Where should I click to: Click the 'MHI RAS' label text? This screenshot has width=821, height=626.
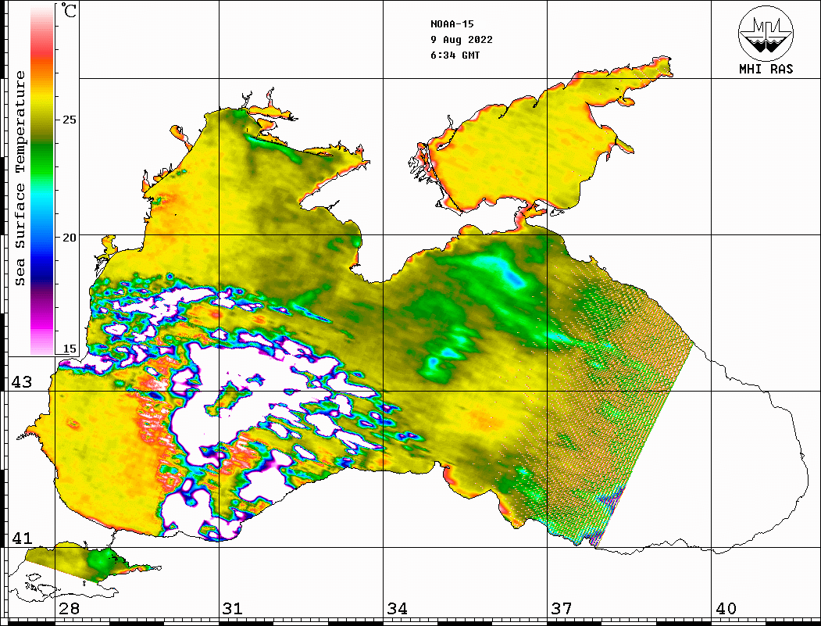[766, 69]
